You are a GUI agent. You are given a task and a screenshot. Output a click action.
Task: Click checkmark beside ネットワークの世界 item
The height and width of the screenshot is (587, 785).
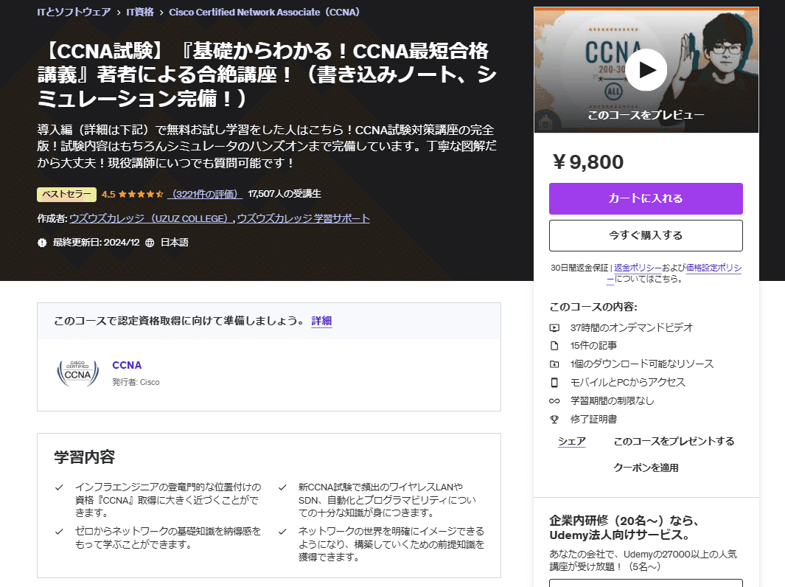(282, 532)
